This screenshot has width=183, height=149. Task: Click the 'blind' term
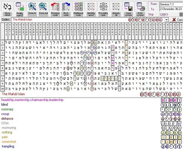[5, 105]
